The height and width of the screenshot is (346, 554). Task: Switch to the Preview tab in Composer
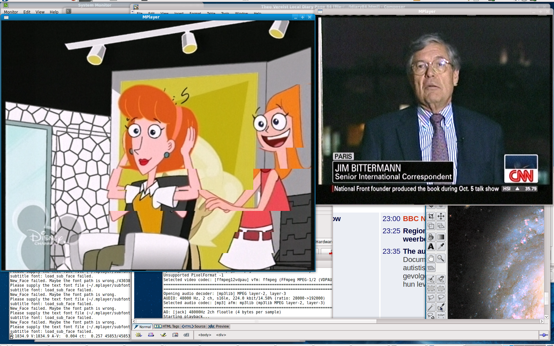[219, 327]
